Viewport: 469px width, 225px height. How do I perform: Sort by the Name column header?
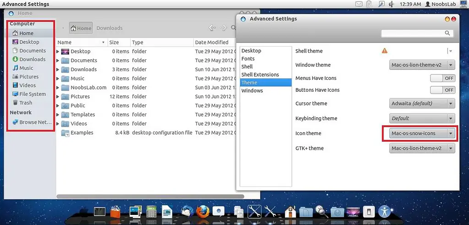[x=82, y=42]
